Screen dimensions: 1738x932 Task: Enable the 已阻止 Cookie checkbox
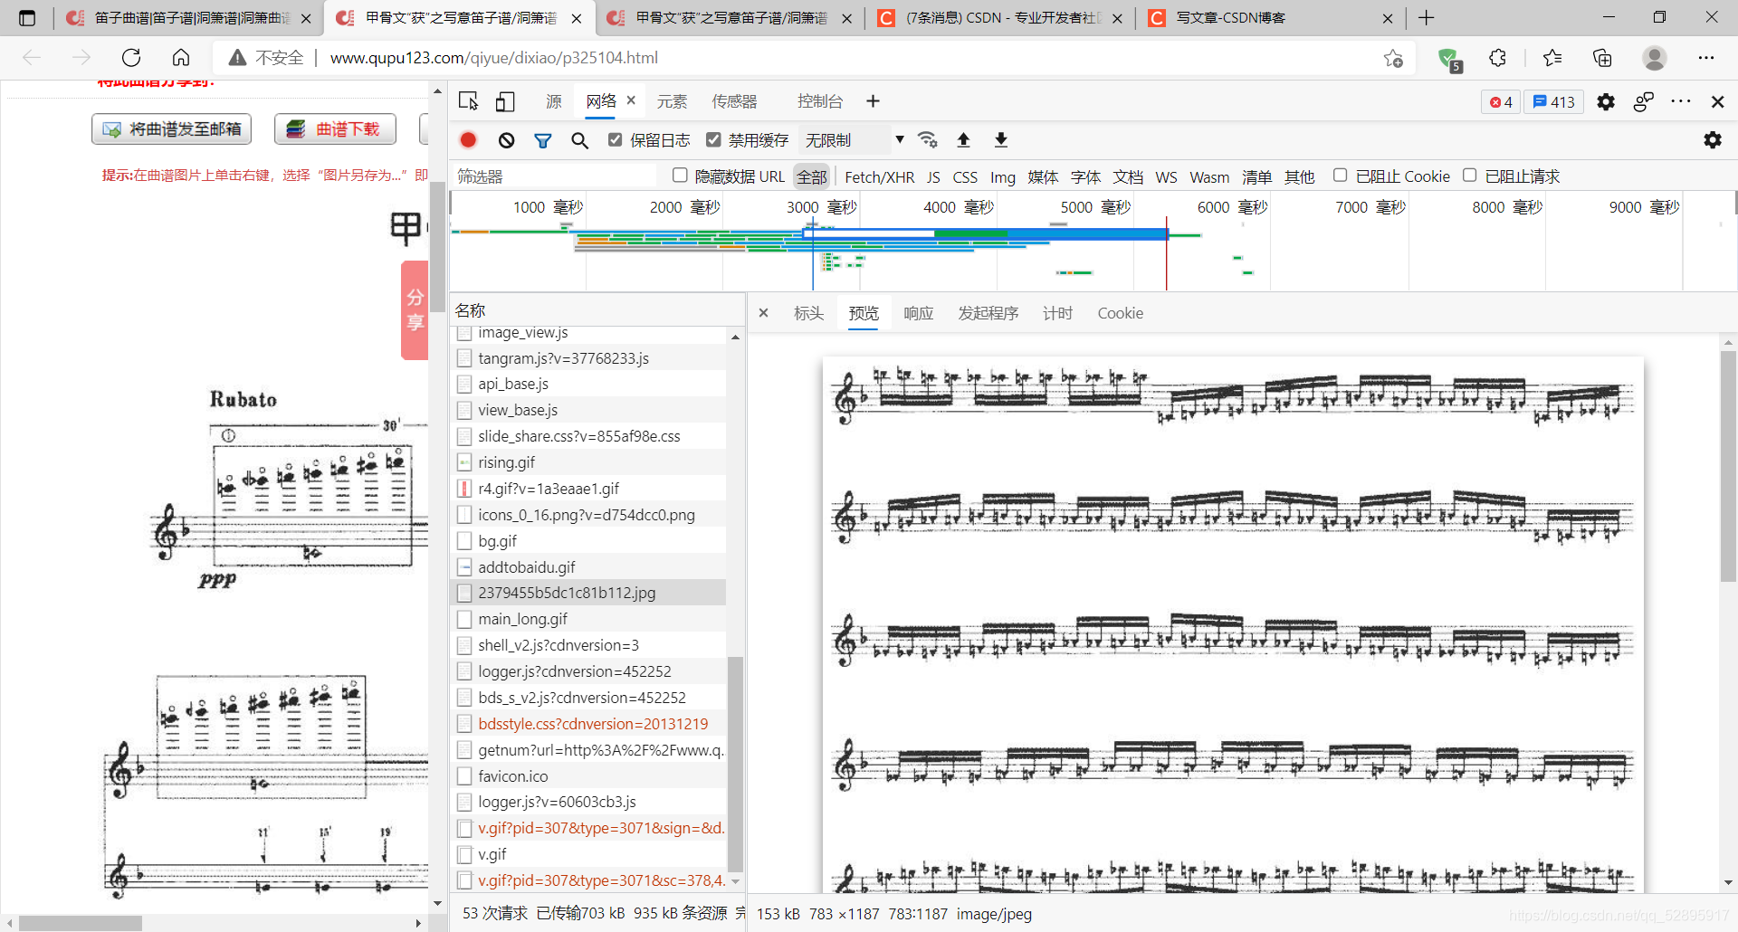(1341, 176)
